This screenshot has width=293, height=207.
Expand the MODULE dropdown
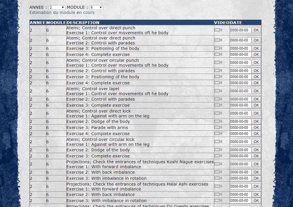96,8
